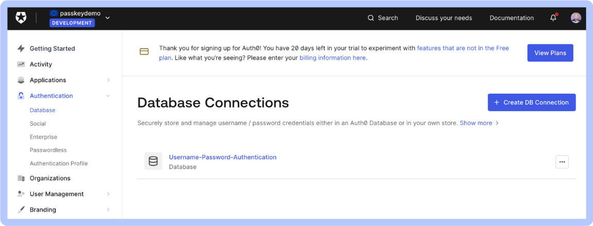The image size is (593, 226).
Task: Click the Branding brush icon
Action: (x=21, y=210)
